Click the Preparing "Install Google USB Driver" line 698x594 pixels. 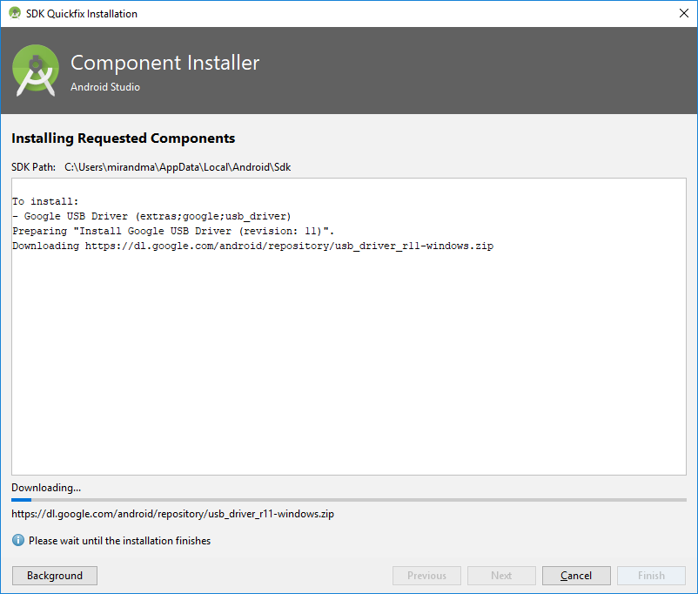click(173, 231)
